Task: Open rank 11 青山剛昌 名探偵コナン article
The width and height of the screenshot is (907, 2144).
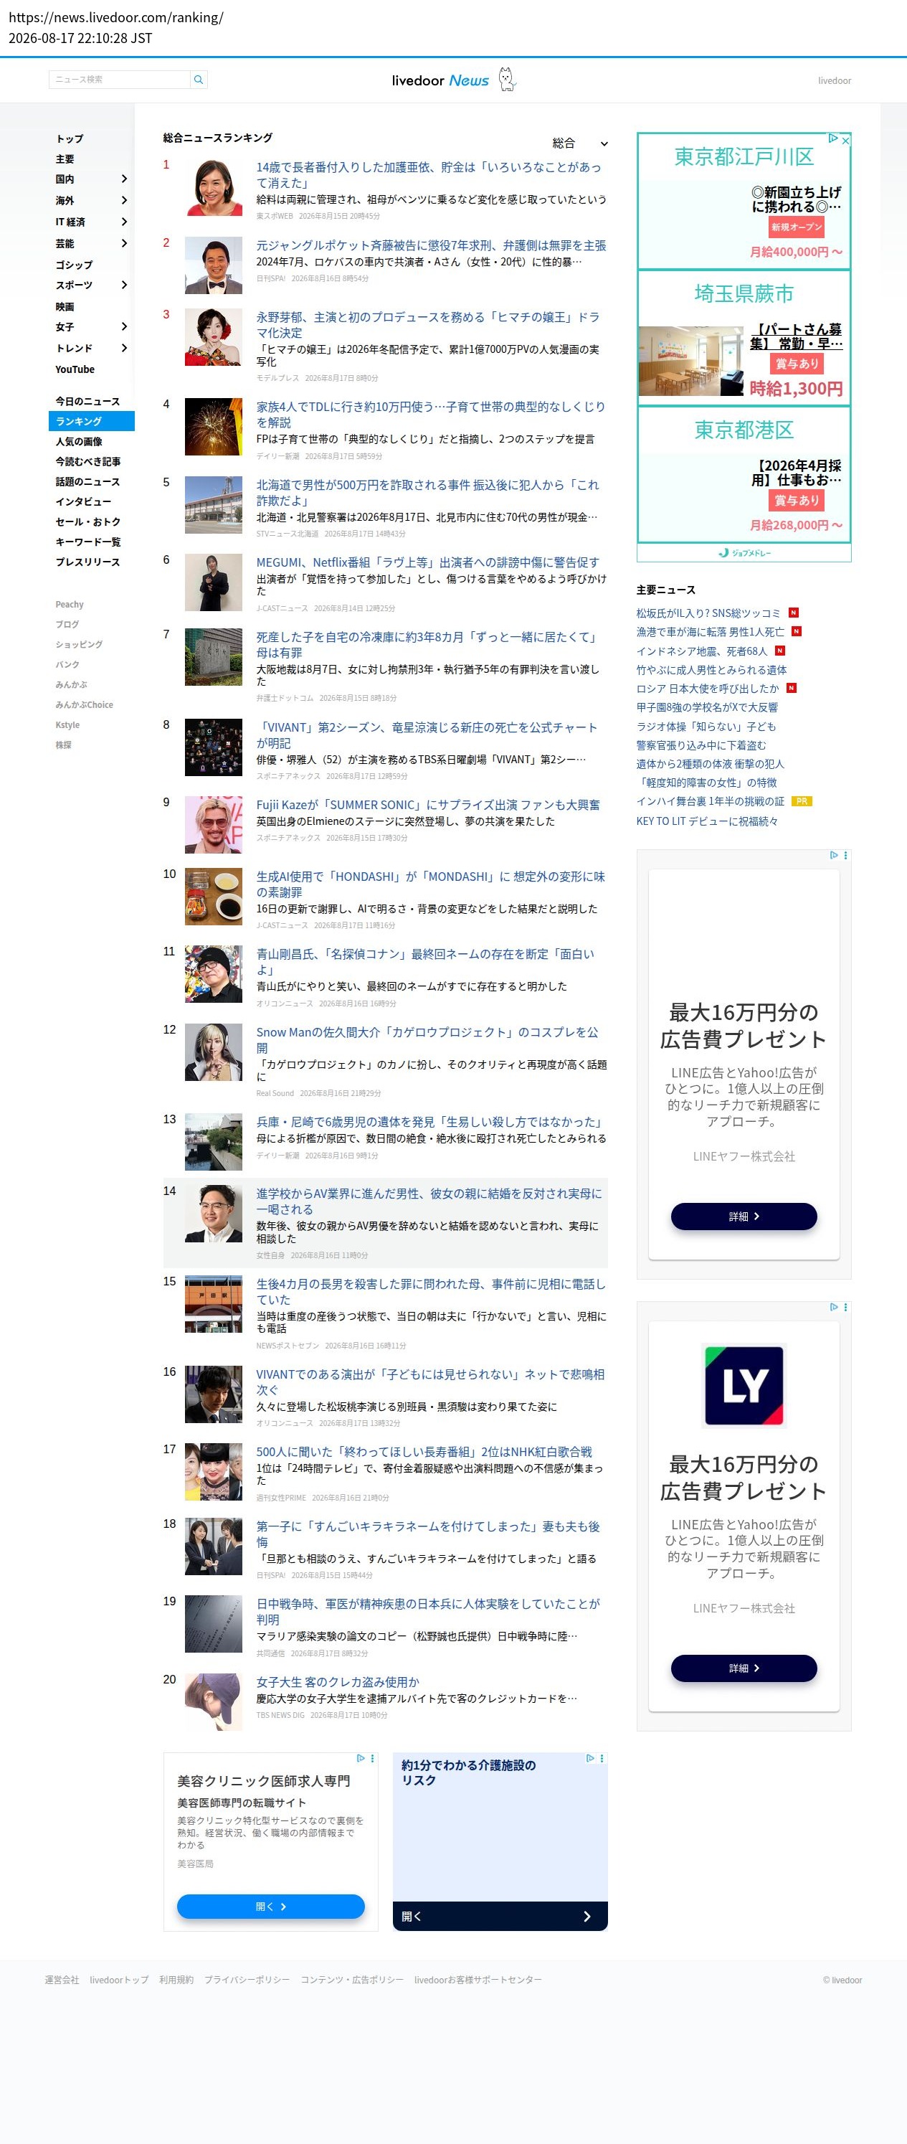Action: tap(426, 962)
